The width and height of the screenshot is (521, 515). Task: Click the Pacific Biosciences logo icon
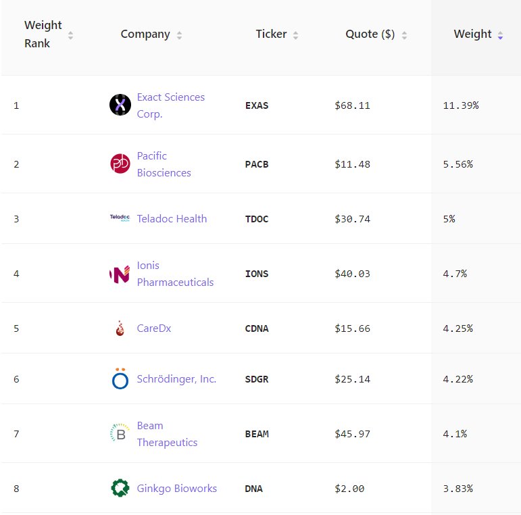click(120, 164)
